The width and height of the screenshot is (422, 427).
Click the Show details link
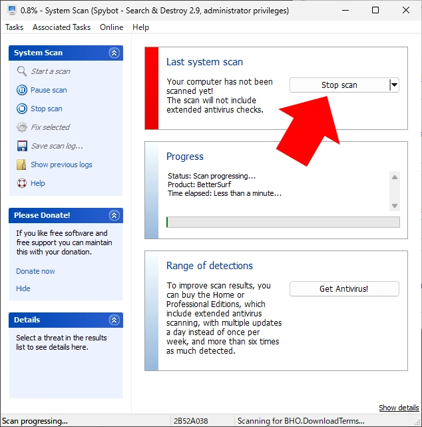399,408
